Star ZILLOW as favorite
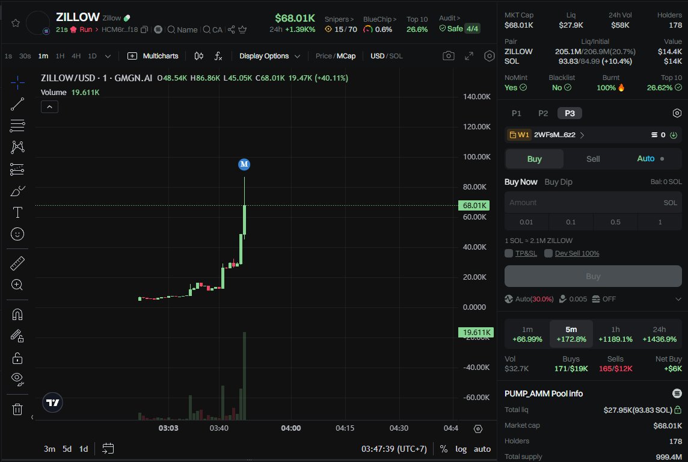 [16, 23]
